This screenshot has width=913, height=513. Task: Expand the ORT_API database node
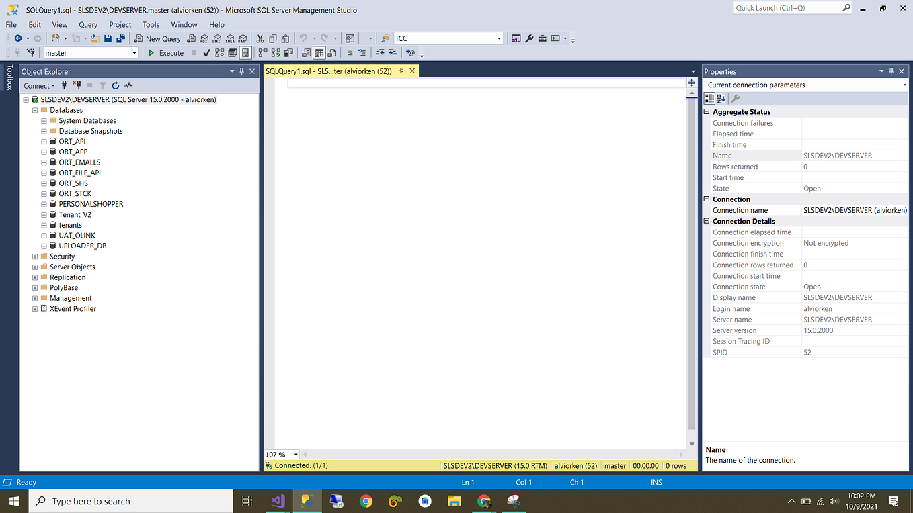tap(43, 141)
